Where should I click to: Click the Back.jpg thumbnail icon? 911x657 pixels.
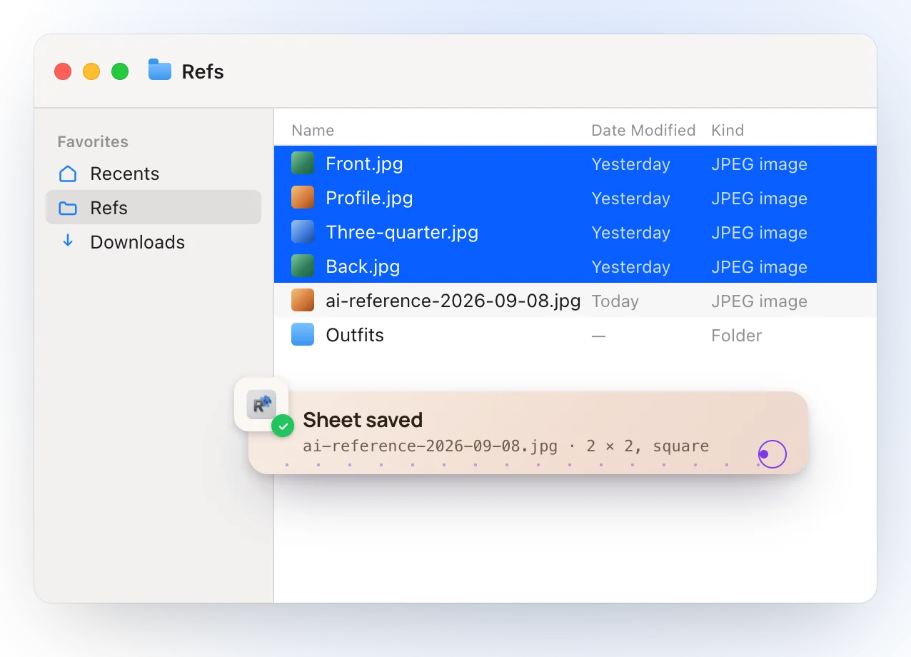[x=303, y=266]
